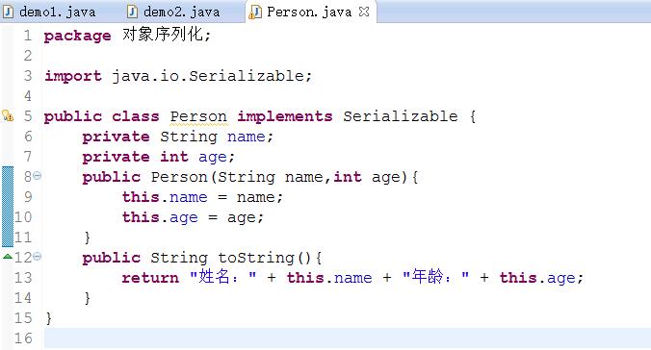The height and width of the screenshot is (350, 651).
Task: Click this.age on line 10
Action: click(x=160, y=217)
